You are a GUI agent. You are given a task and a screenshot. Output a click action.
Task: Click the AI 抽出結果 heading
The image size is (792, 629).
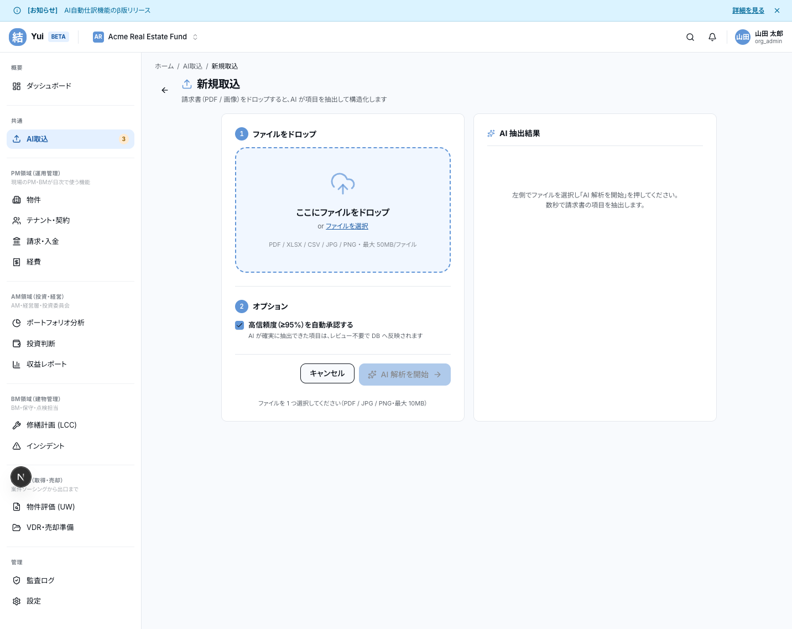pyautogui.click(x=520, y=133)
